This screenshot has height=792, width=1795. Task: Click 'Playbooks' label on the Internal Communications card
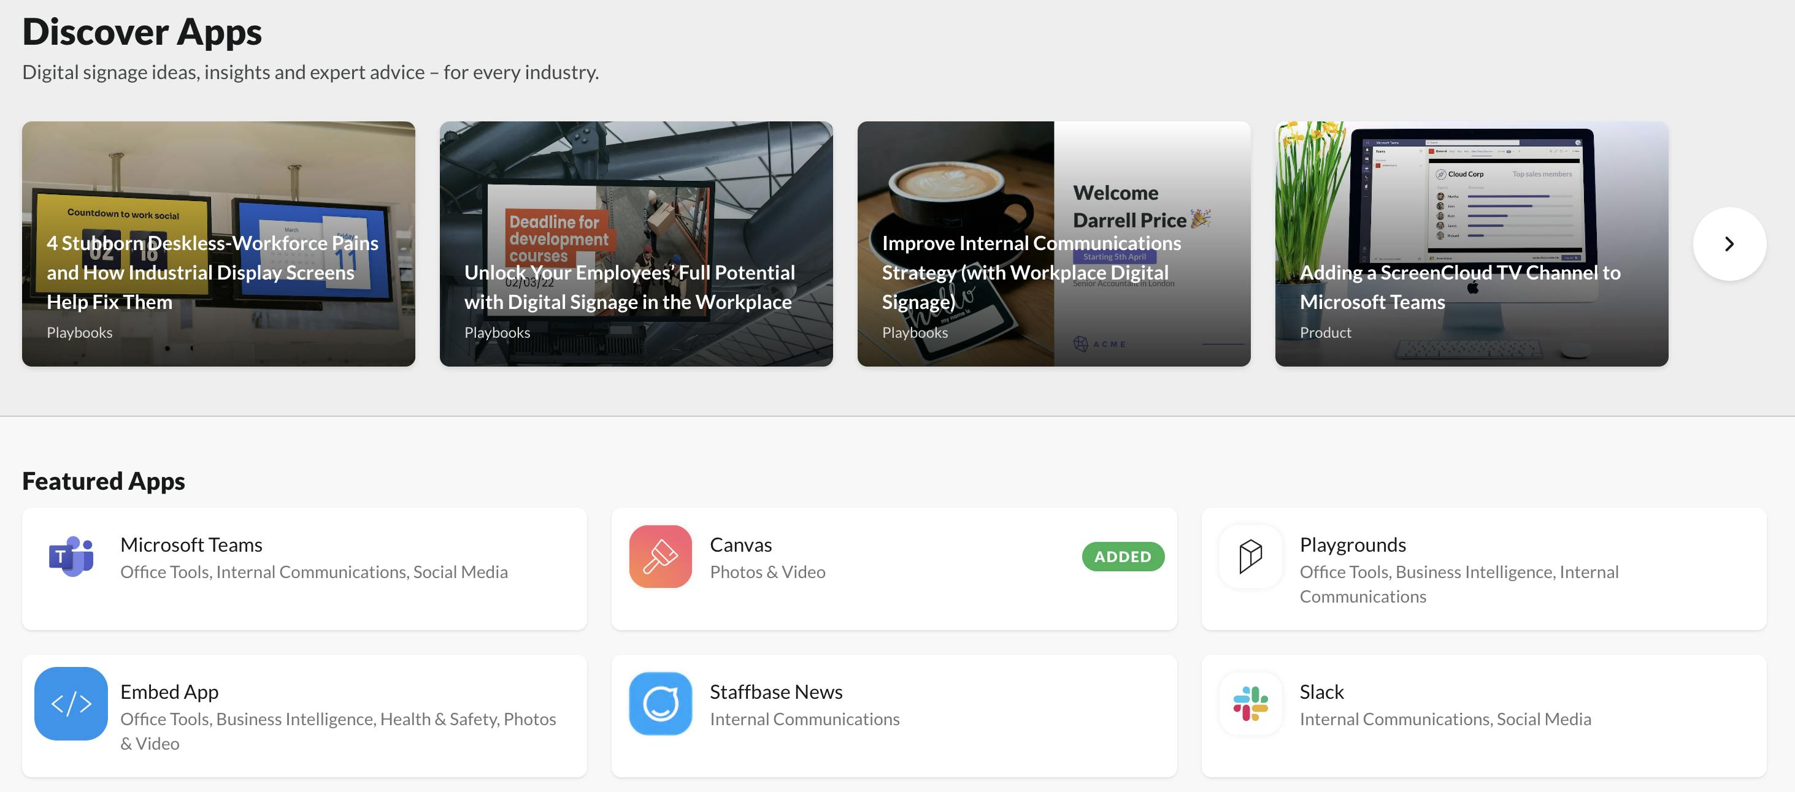915,333
